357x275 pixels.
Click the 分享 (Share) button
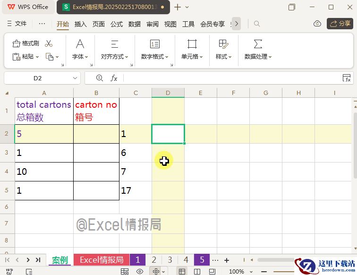340,24
